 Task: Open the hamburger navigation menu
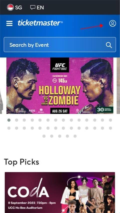9,23
